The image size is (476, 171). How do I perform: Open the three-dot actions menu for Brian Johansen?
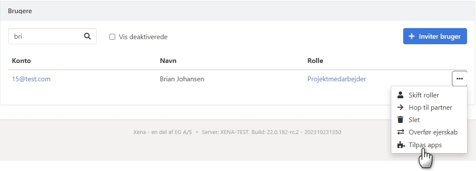point(459,79)
